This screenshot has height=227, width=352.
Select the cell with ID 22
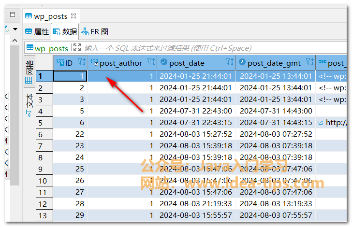click(70, 134)
